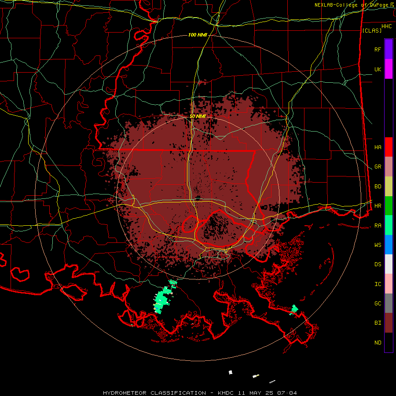Click the RA legend label
The width and height of the screenshot is (396, 396).
click(378, 226)
